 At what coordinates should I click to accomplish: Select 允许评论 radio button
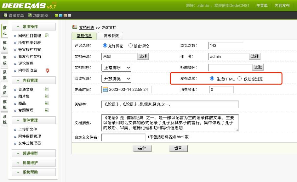point(105,46)
